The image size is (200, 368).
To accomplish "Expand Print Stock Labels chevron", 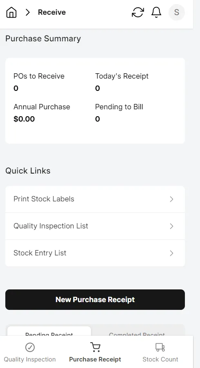I will click(x=171, y=199).
